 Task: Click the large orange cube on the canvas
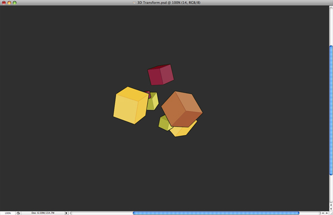(182, 109)
